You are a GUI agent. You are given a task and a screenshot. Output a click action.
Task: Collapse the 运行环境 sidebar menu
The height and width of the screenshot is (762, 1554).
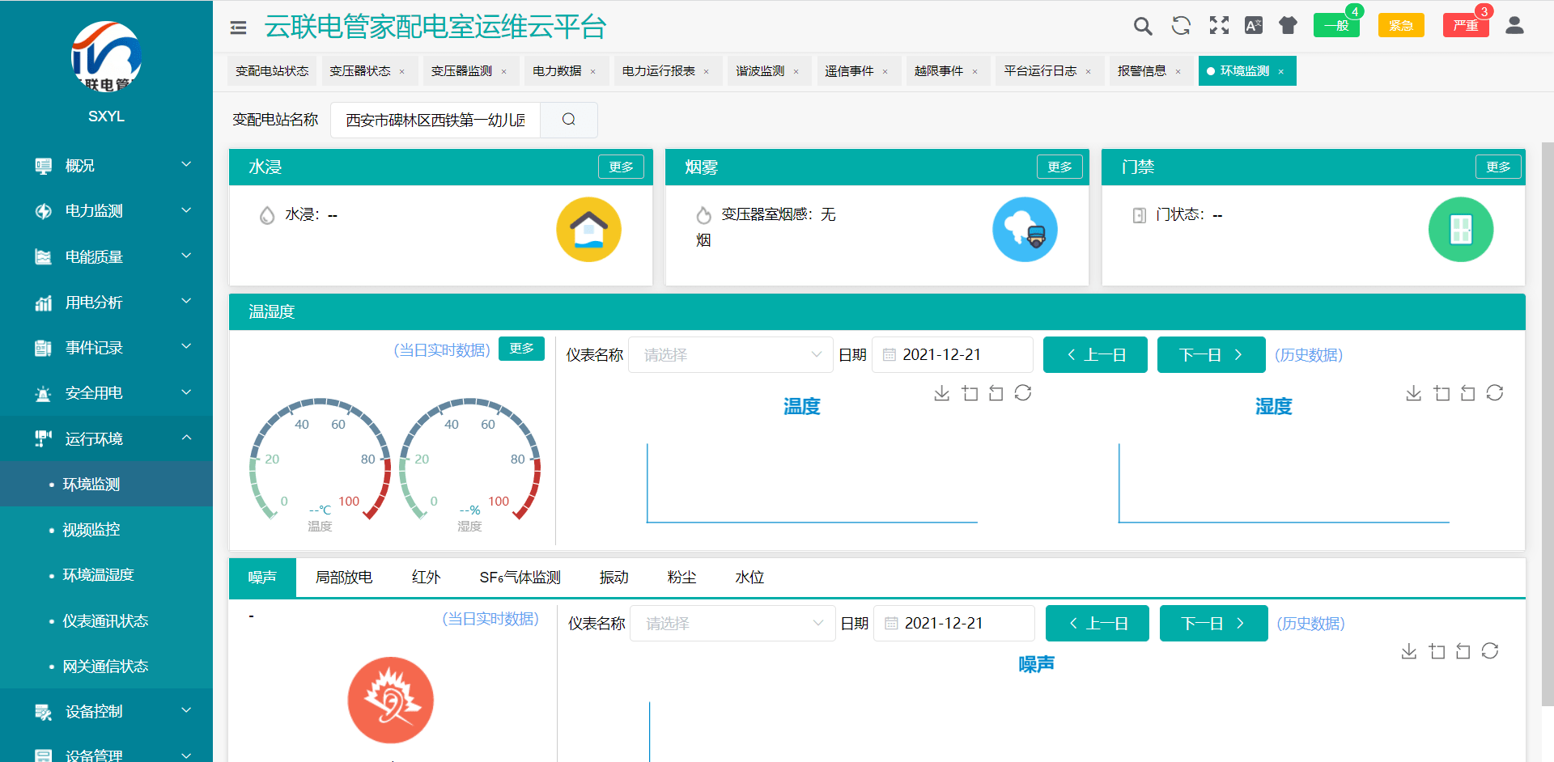pos(106,439)
